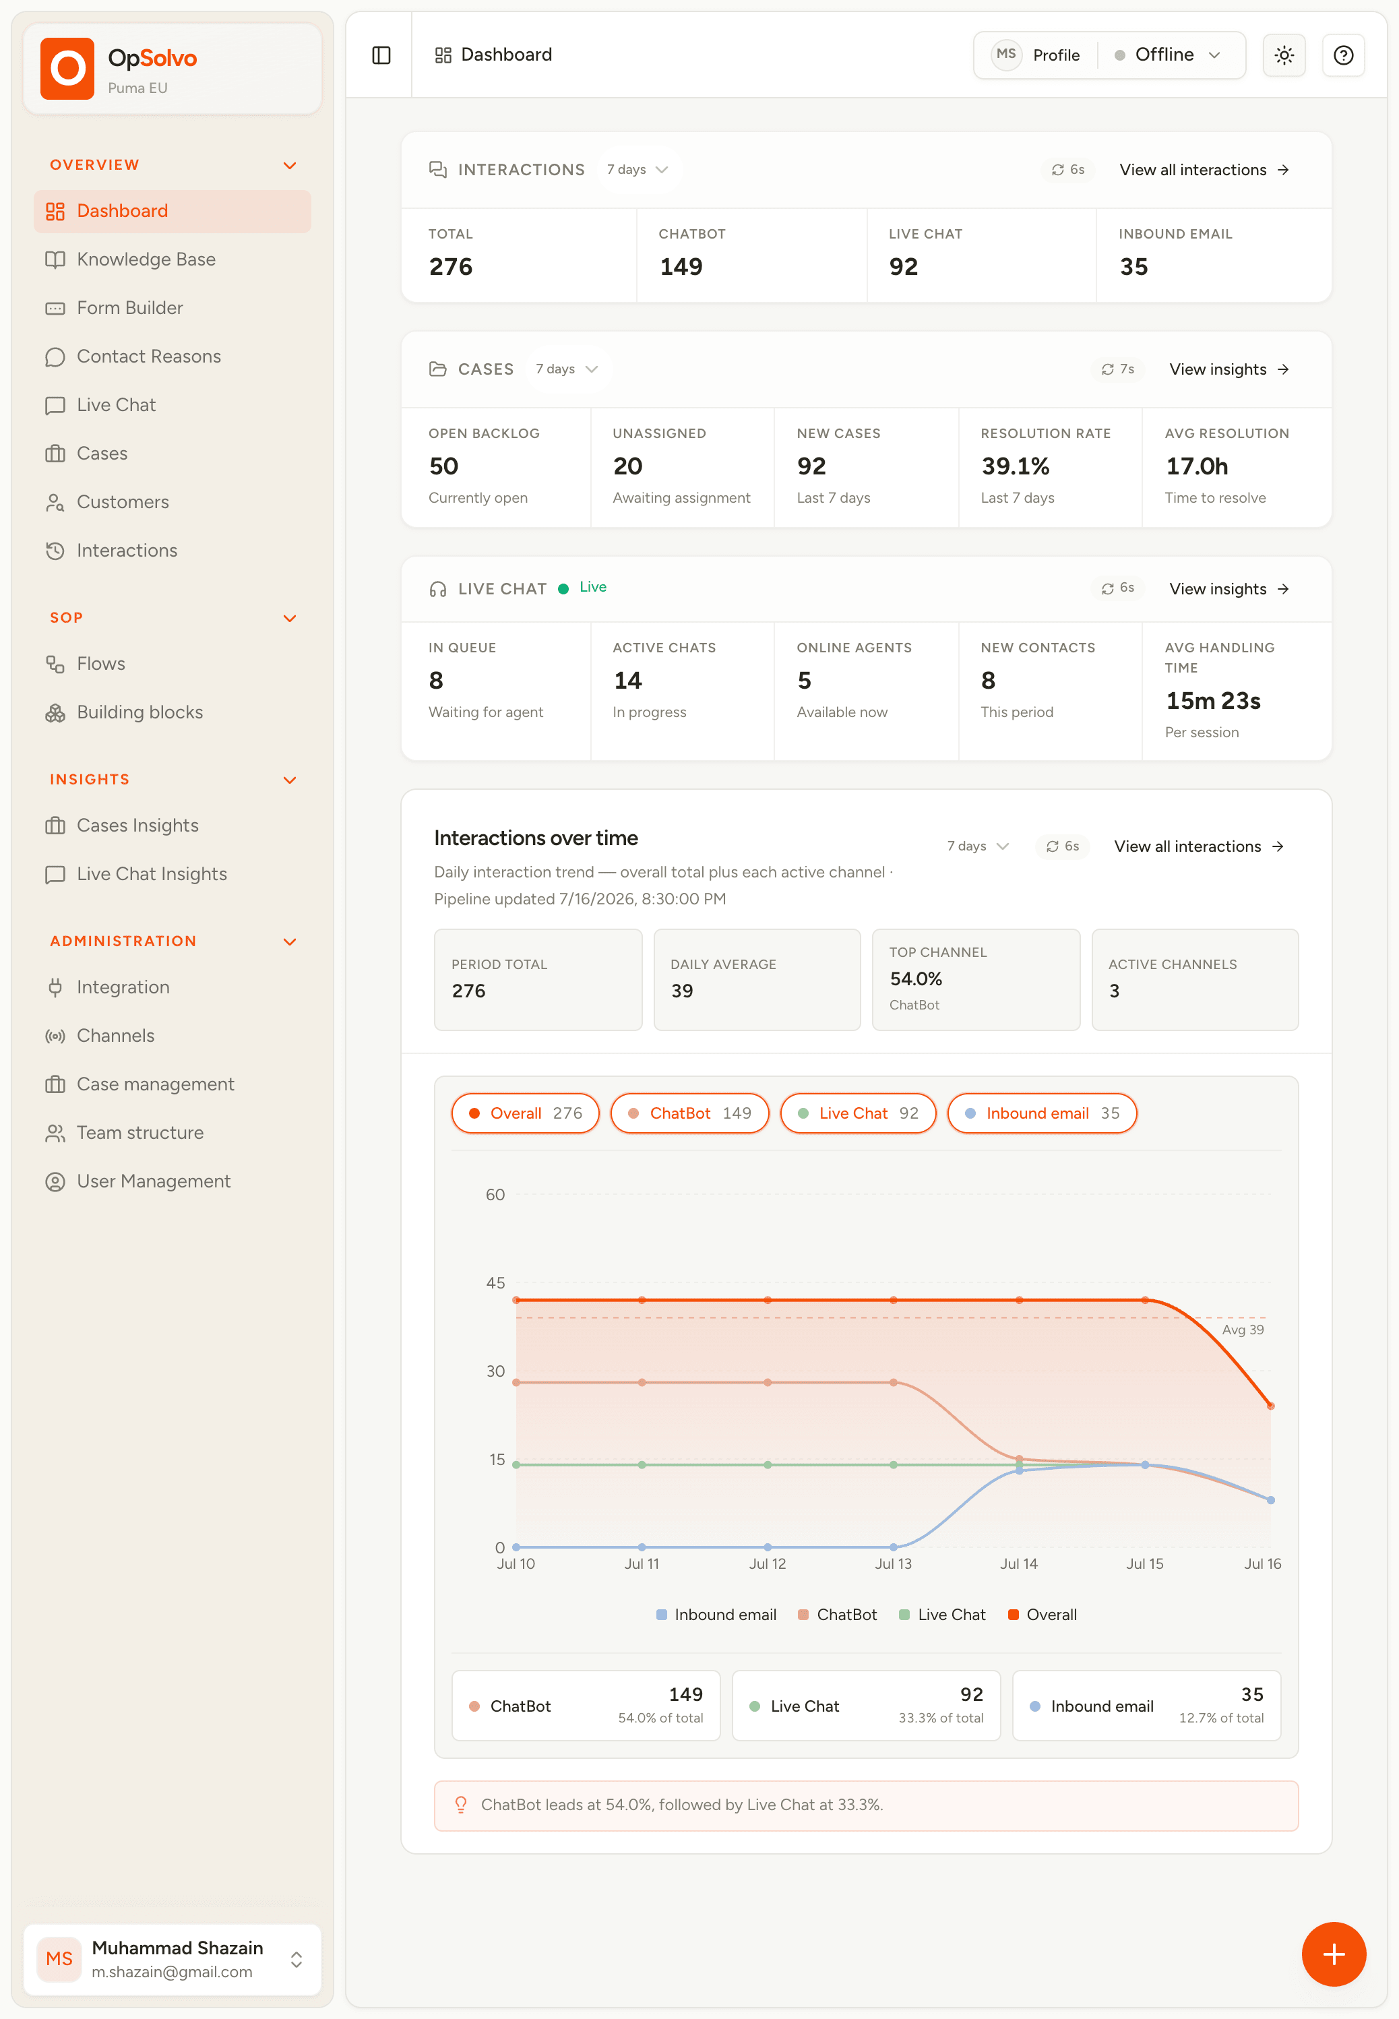This screenshot has height=2019, width=1399.
Task: Switch theme with the sun icon
Action: click(x=1284, y=55)
